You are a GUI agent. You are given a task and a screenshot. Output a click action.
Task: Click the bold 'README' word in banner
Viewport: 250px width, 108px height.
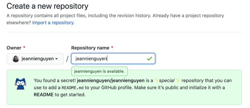coord(43,95)
